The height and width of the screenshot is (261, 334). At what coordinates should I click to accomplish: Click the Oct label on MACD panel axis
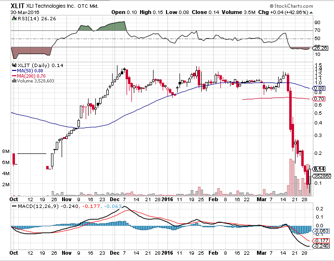14,253
